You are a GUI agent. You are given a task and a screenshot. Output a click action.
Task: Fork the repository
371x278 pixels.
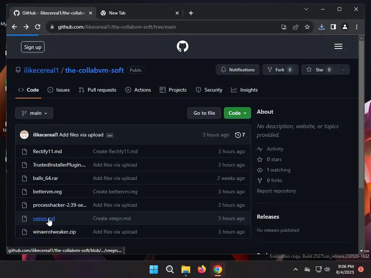point(280,70)
